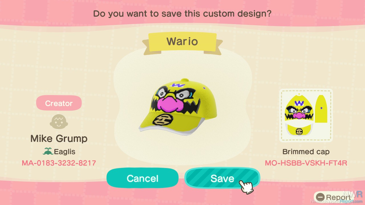Image resolution: width=365 pixels, height=205 pixels.
Task: Click the yellow side panel pattern piece
Action: coord(322,109)
